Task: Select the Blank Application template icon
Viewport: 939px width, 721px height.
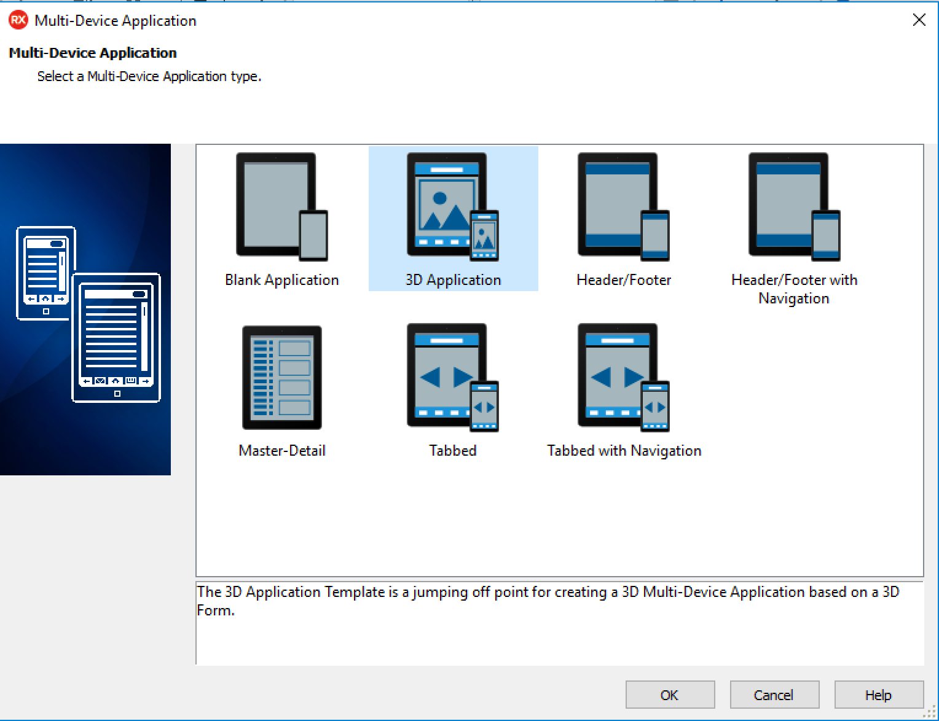Action: click(282, 207)
